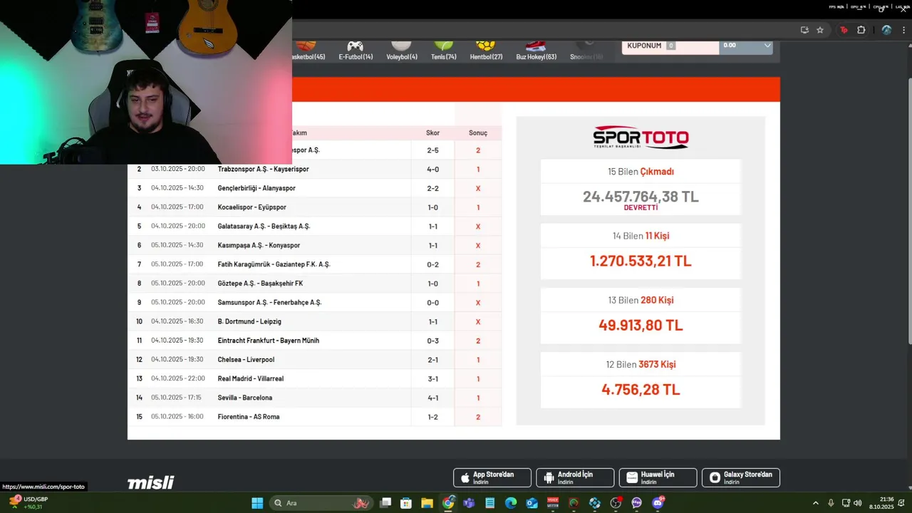Click the Sonuç column header

click(478, 133)
